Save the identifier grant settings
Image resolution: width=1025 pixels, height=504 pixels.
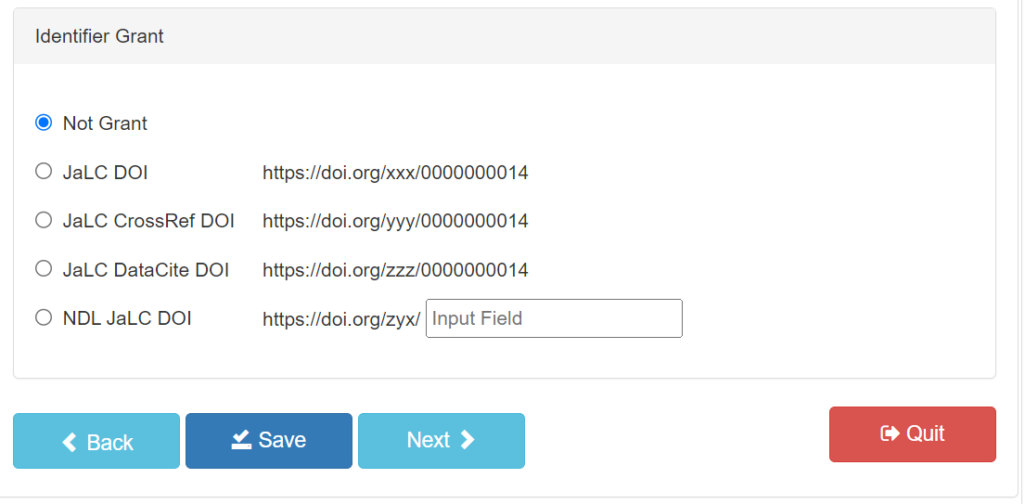(x=269, y=440)
